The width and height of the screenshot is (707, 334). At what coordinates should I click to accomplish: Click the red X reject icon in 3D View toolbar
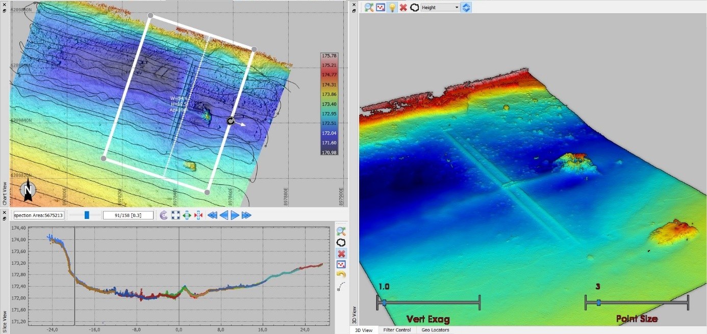(403, 7)
